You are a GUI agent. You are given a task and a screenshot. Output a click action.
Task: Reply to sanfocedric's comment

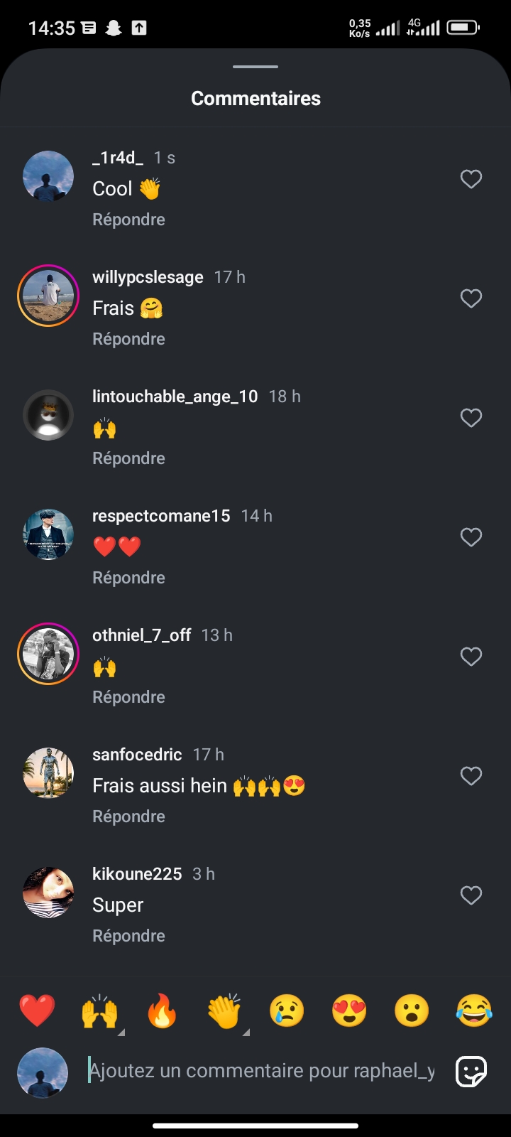point(128,817)
